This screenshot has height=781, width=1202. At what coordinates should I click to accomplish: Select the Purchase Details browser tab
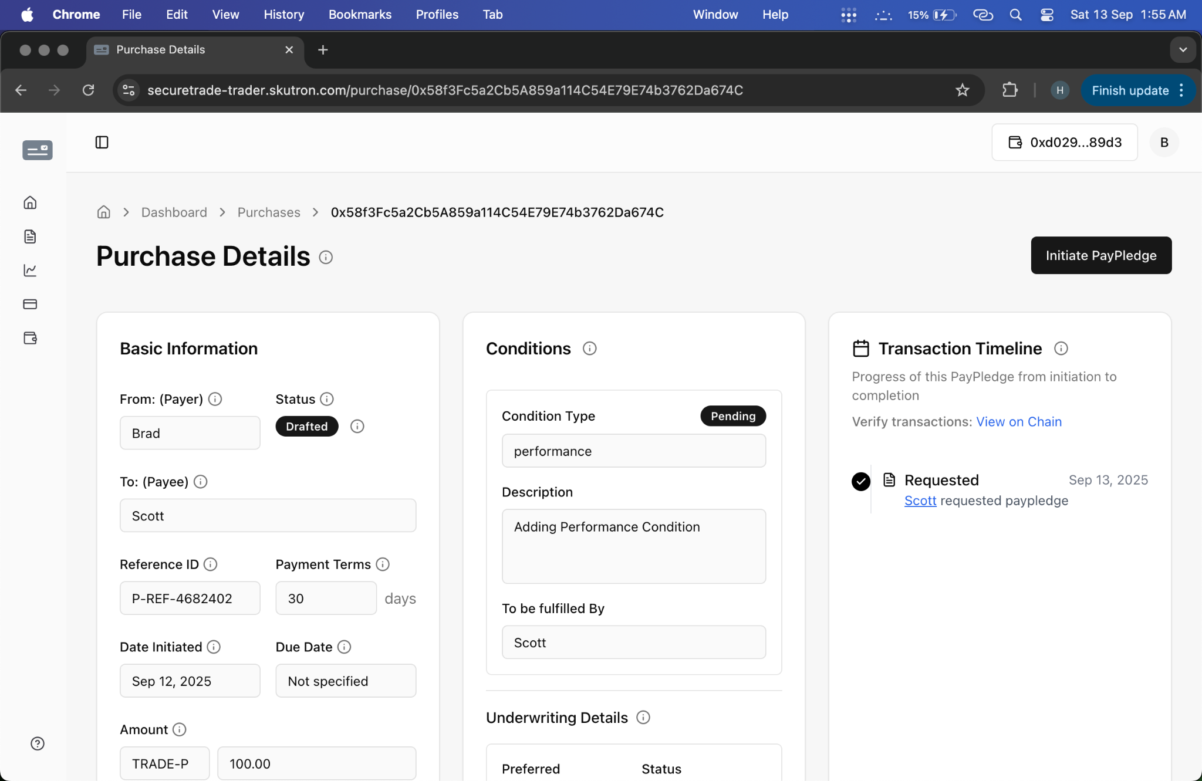coord(194,50)
